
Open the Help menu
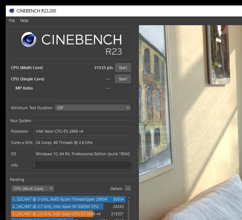click(x=24, y=20)
